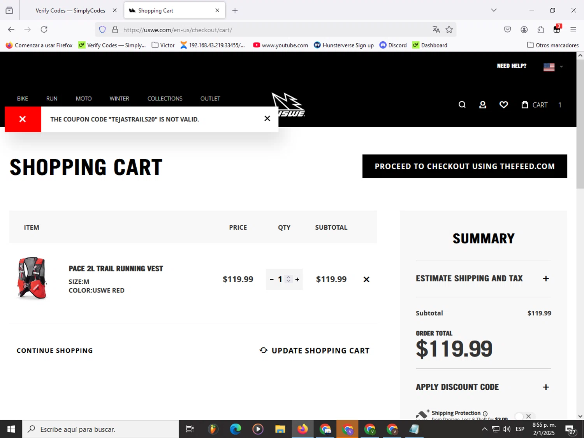This screenshot has width=584, height=438.
Task: Open Microsoft Edge from taskbar
Action: tap(235, 429)
